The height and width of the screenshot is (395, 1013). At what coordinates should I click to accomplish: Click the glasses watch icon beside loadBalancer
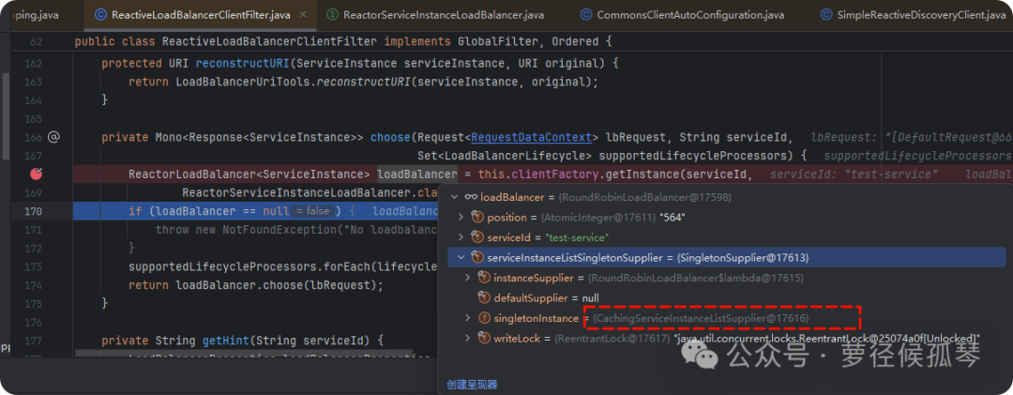coord(471,196)
